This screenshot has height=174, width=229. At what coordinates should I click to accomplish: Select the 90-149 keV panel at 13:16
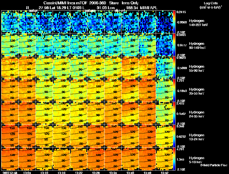(x=62, y=45)
